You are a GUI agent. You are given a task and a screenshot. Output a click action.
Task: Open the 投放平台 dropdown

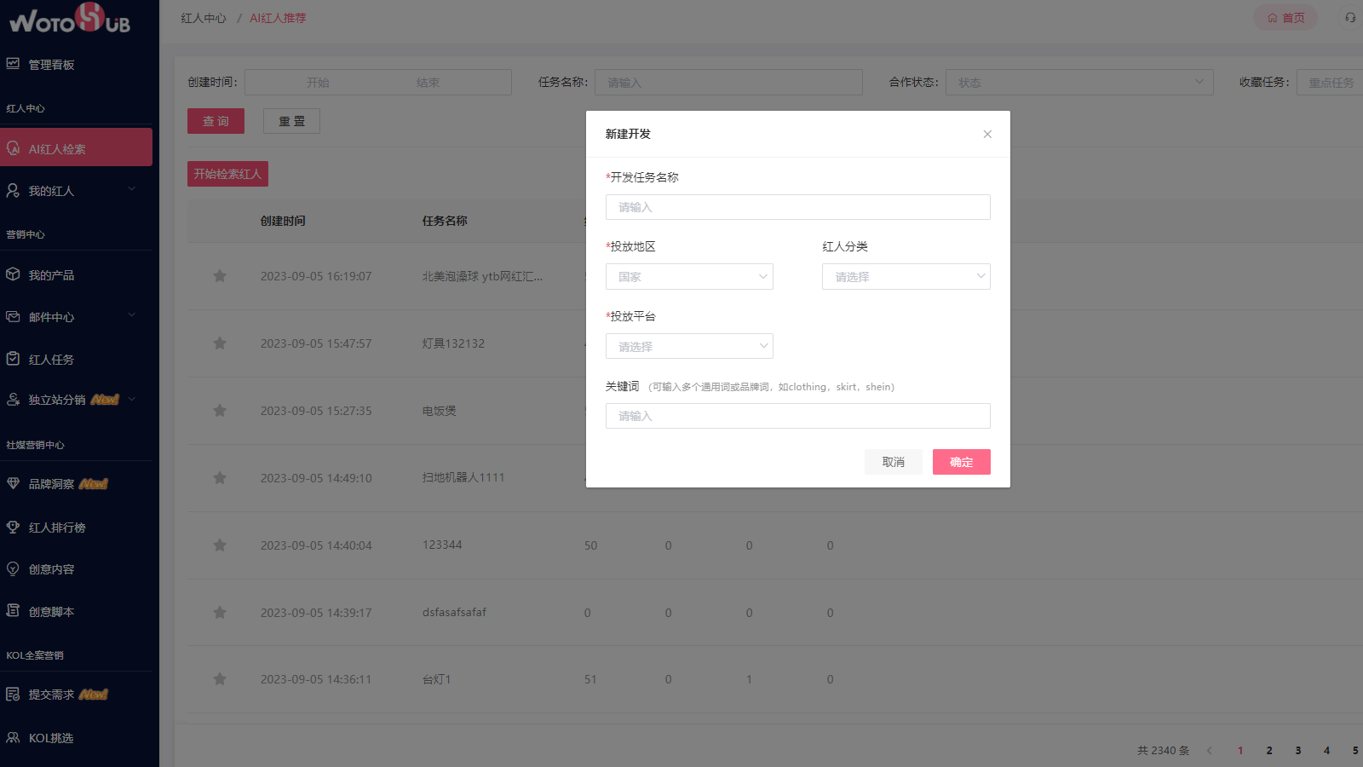(x=688, y=345)
